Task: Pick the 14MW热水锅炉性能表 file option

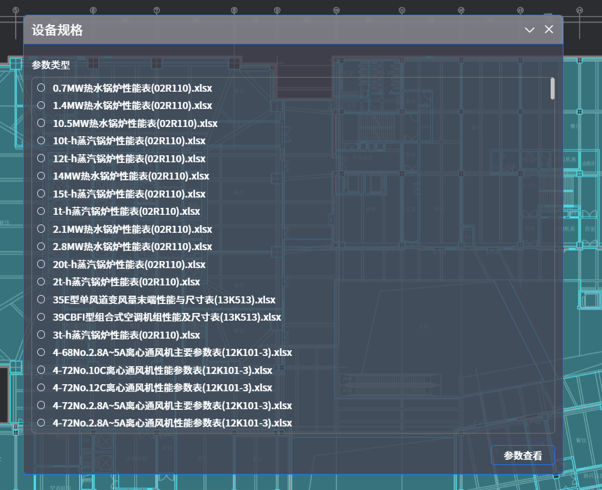Action: [41, 176]
